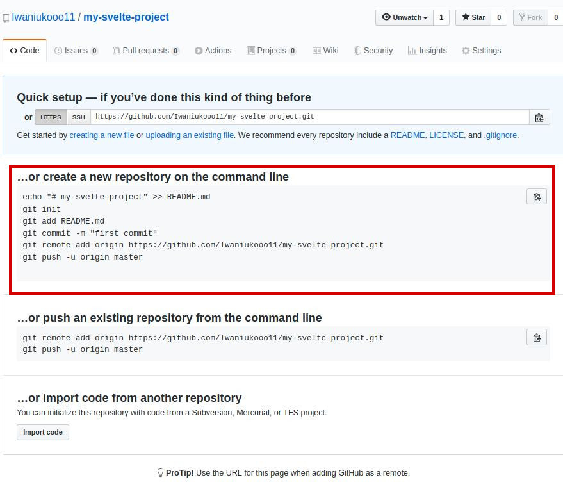Viewport: 563px width, 482px height.
Task: Open the my-svelte-project repository name link
Action: [126, 17]
